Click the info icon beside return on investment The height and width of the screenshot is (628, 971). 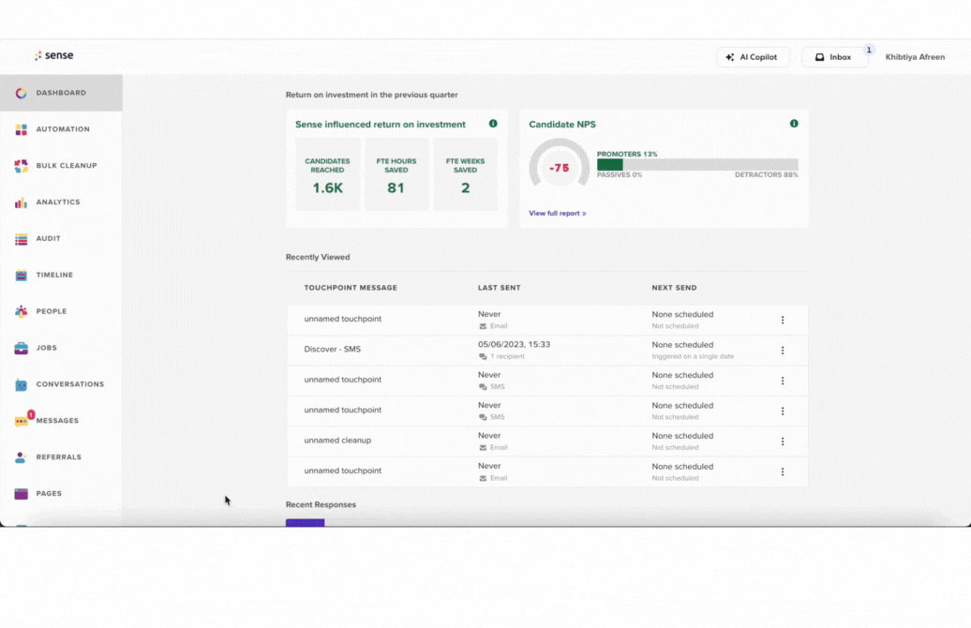point(493,124)
